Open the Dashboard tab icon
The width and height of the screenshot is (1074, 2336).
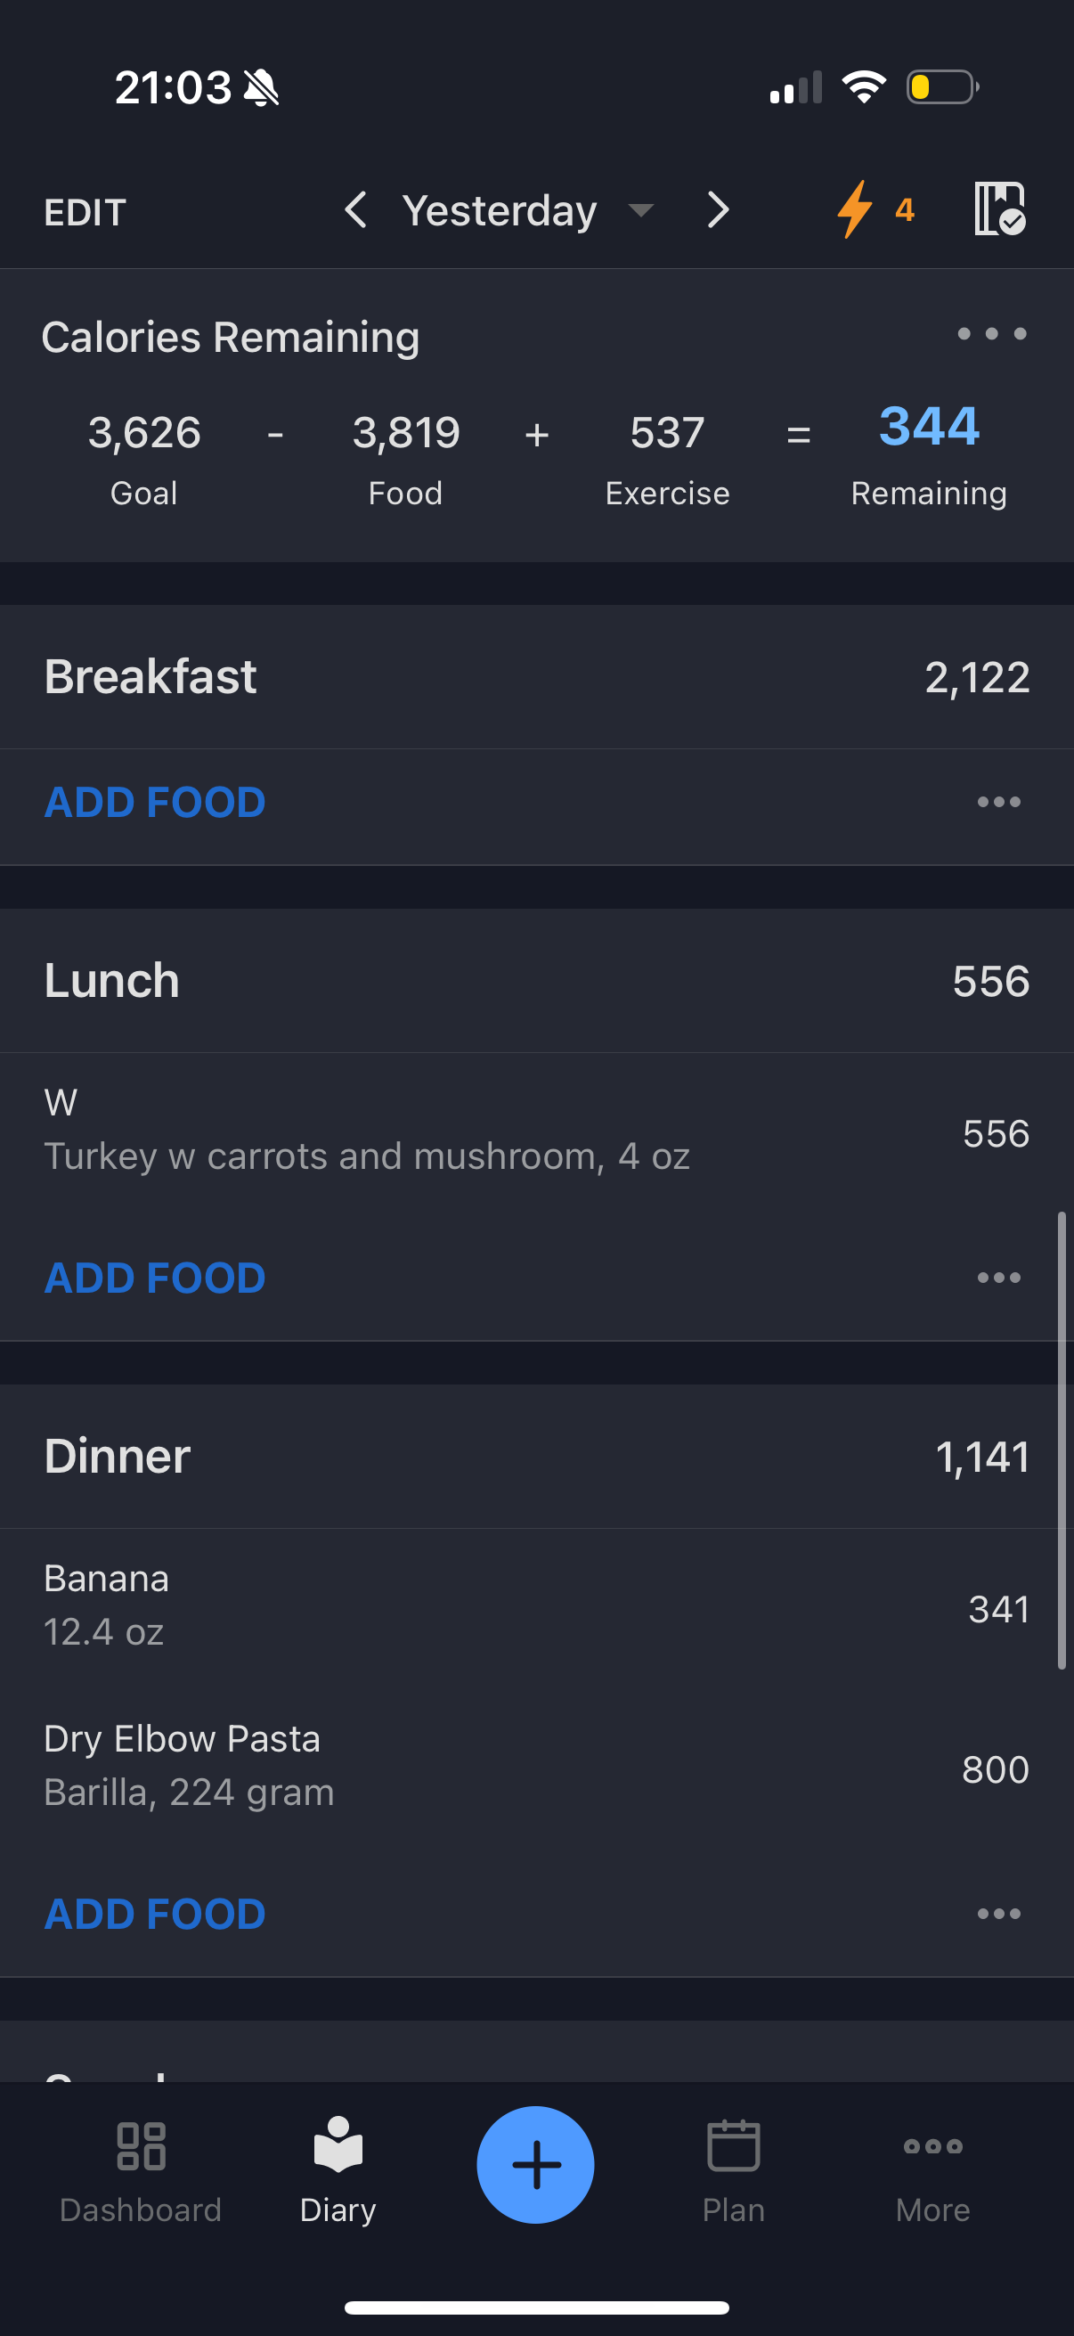pos(141,2145)
